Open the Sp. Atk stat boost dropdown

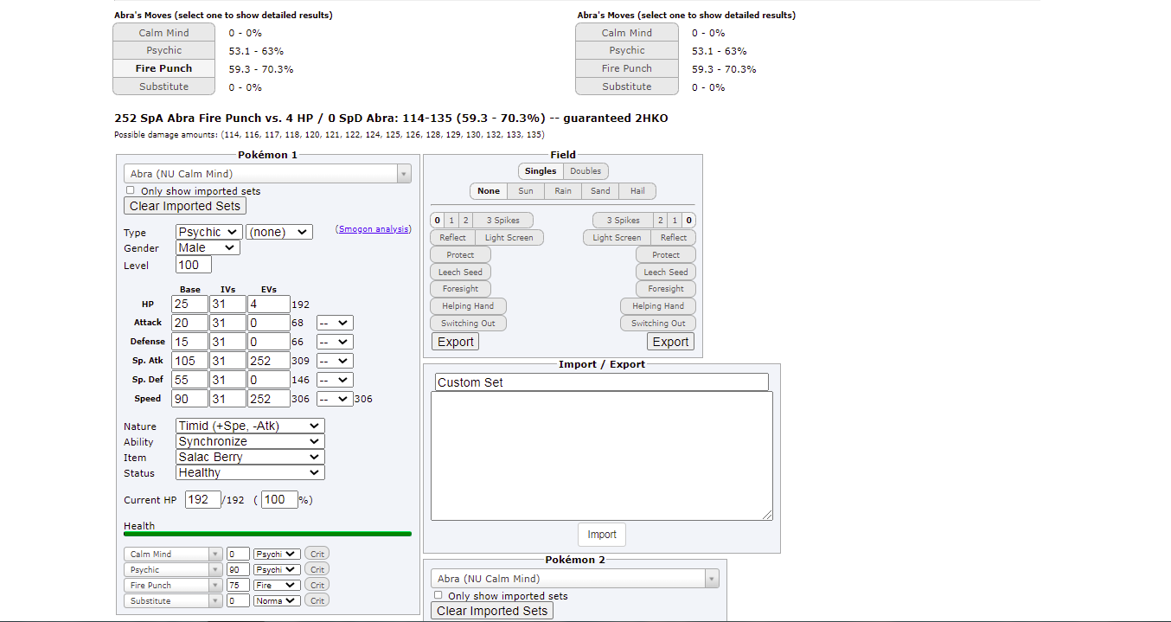335,361
